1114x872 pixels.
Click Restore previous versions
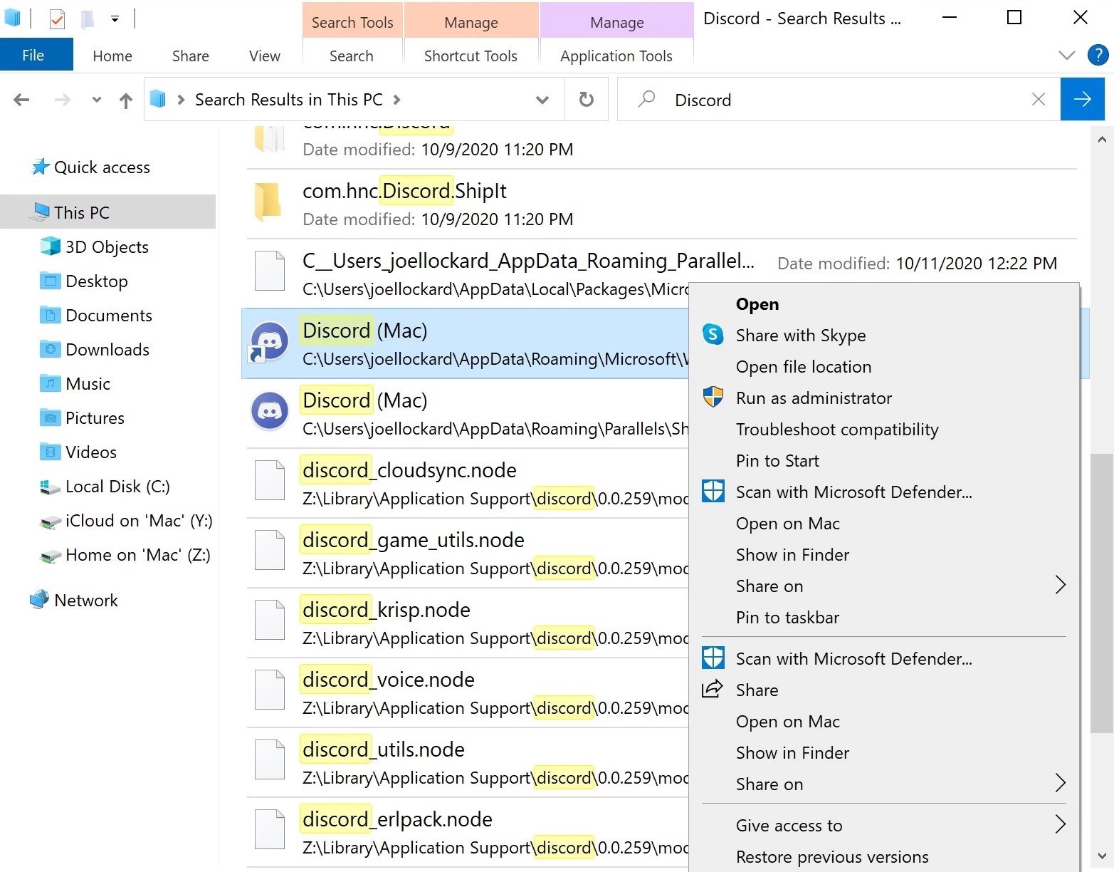click(x=831, y=856)
